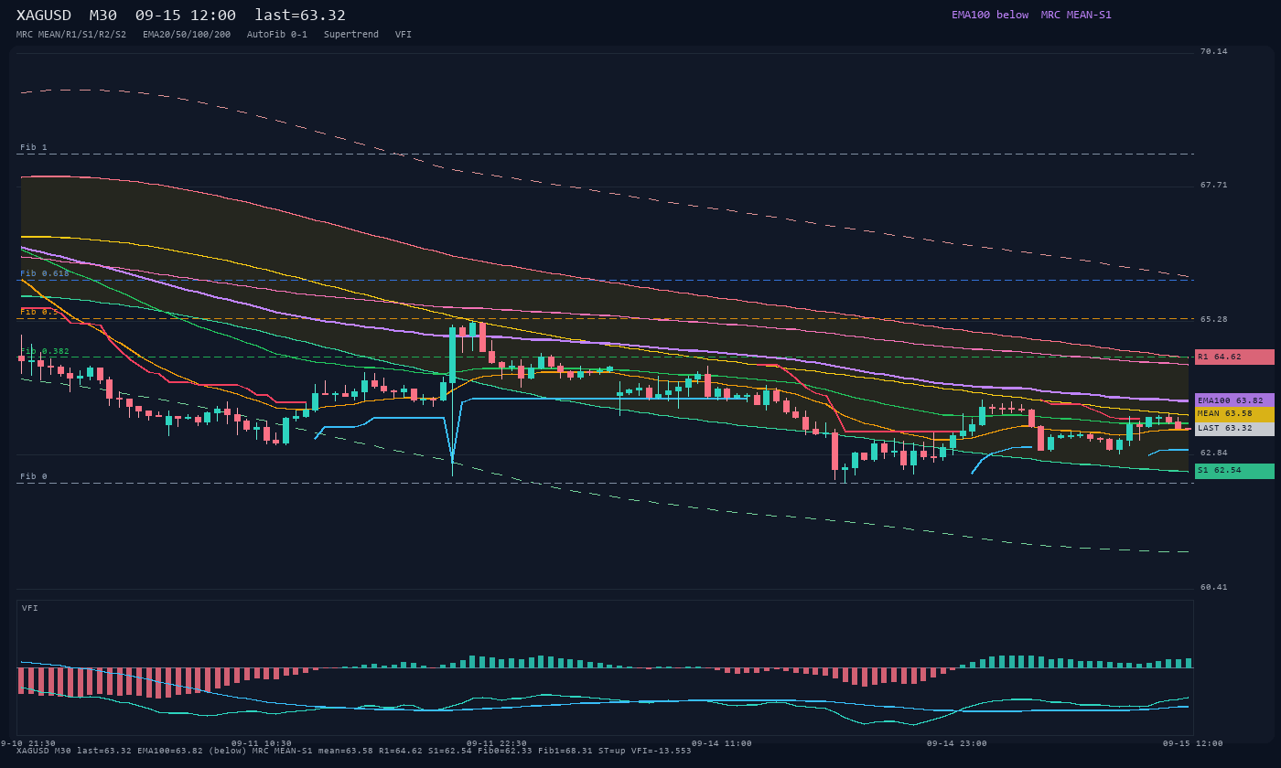
Task: Click the grey 'LAST 63.32' price tag
Action: 1234,428
